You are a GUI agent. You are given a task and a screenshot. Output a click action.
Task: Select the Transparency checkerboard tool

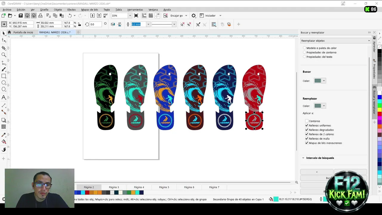point(4,127)
